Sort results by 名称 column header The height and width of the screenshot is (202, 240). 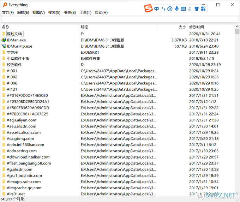coord(40,27)
